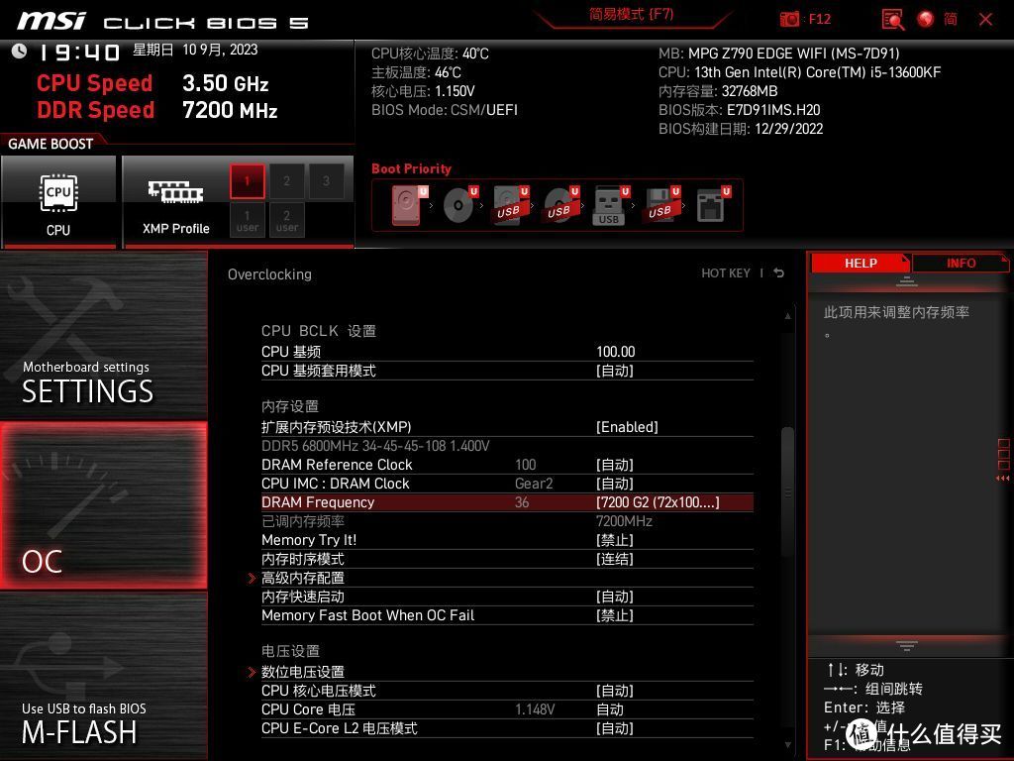Click the network boot priority icon
Screen dimensions: 1014x761
click(x=713, y=205)
